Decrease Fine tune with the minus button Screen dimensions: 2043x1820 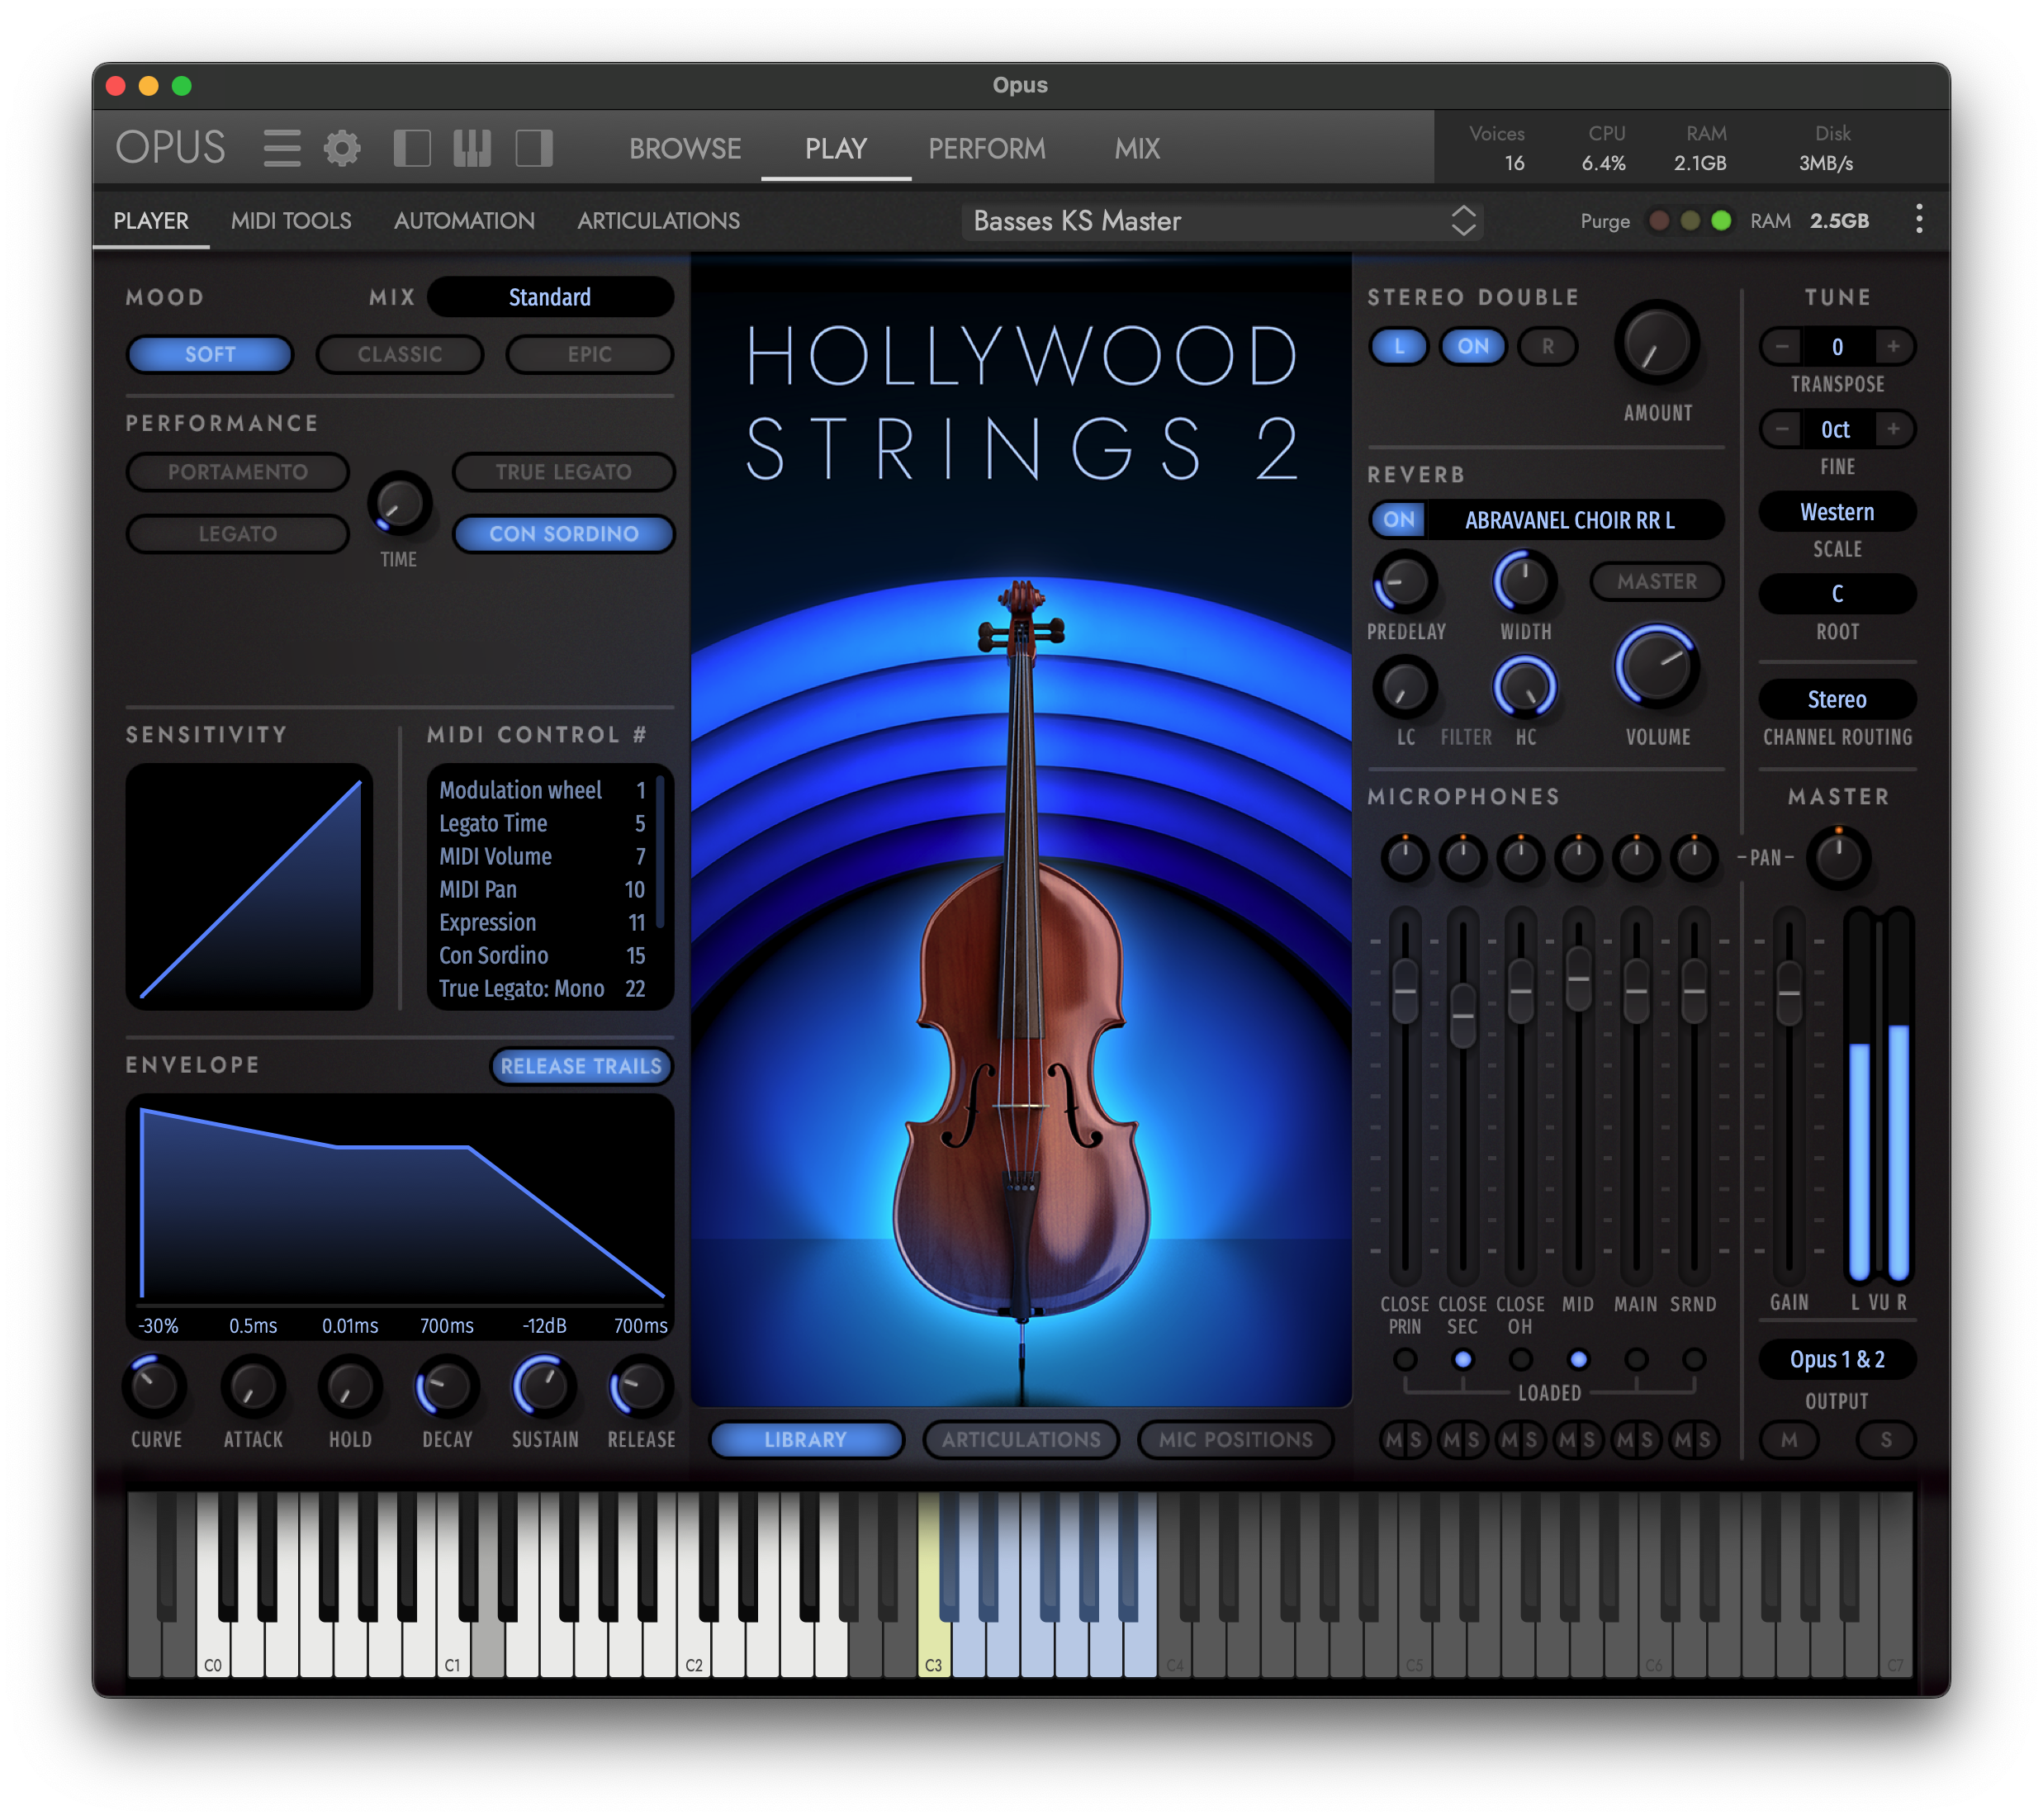pos(1782,429)
